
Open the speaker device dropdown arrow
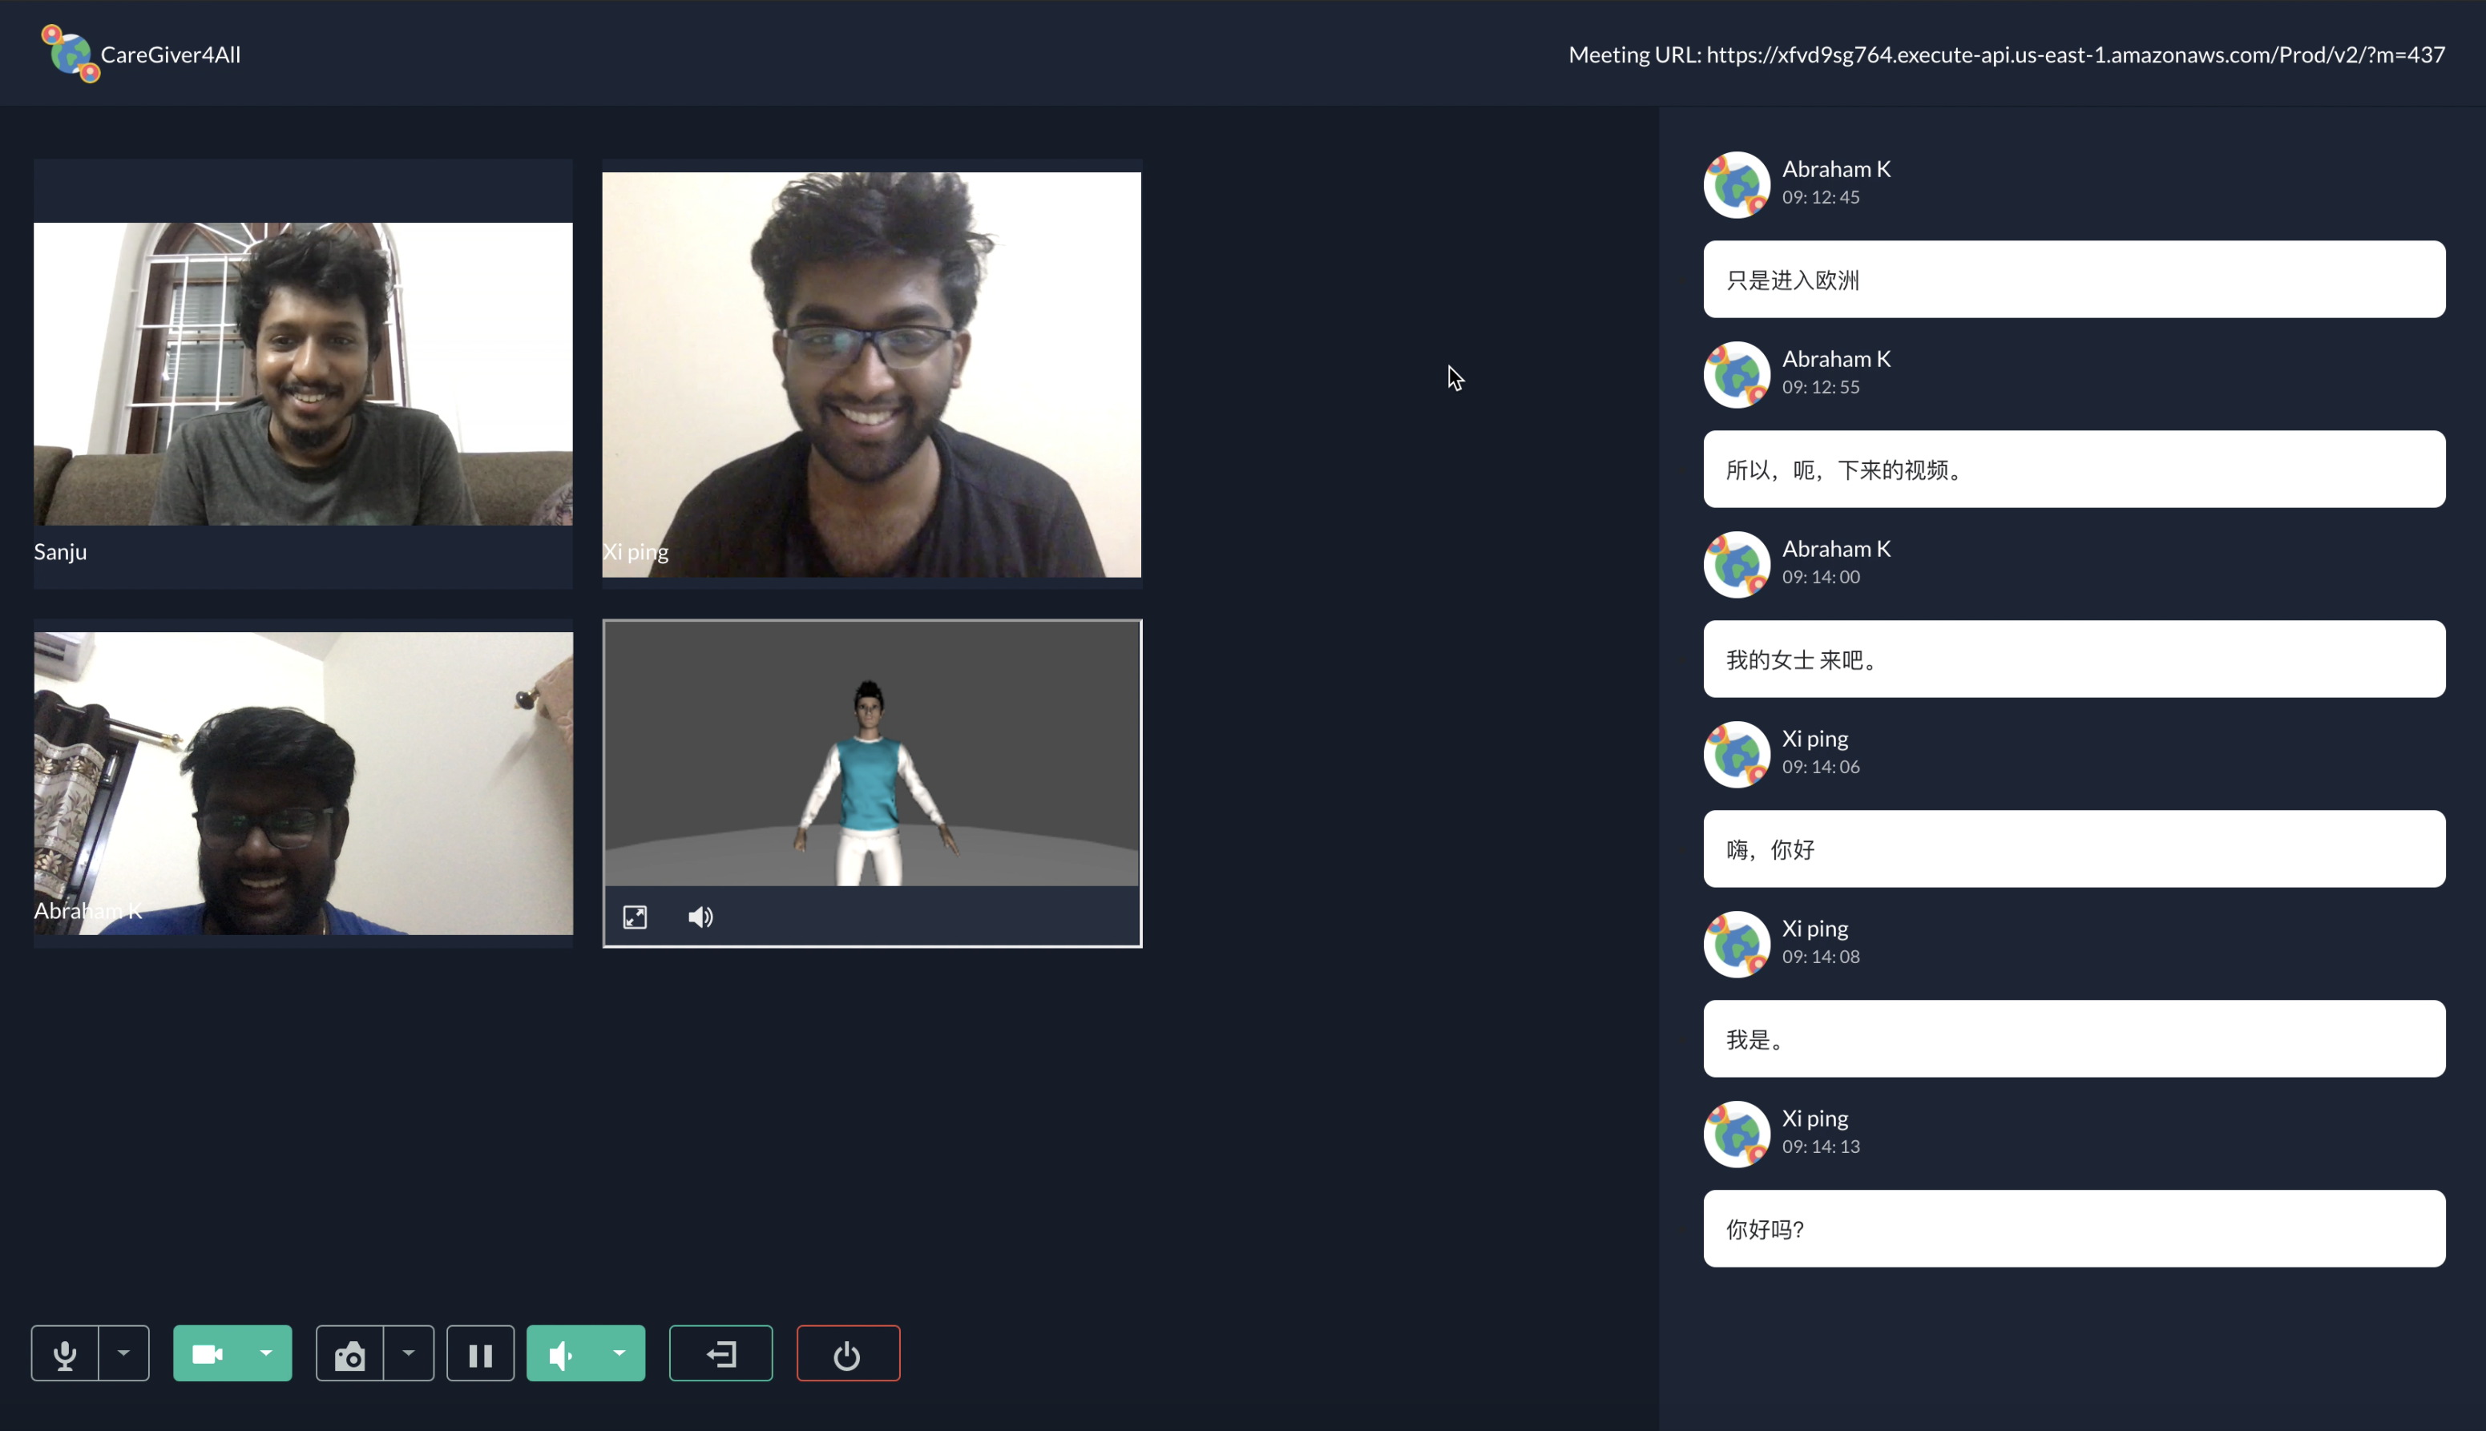(x=619, y=1353)
